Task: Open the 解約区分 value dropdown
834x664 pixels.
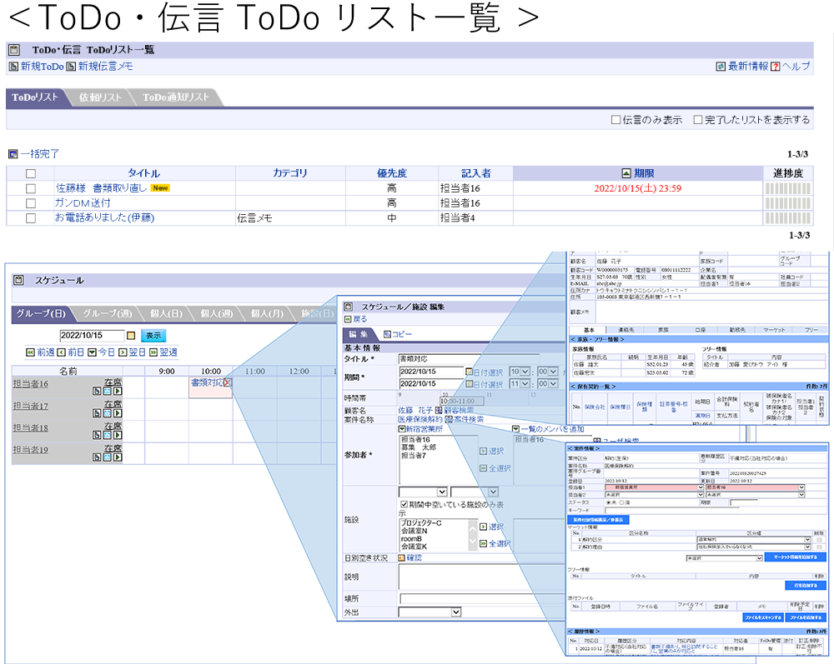Action: coord(754,540)
